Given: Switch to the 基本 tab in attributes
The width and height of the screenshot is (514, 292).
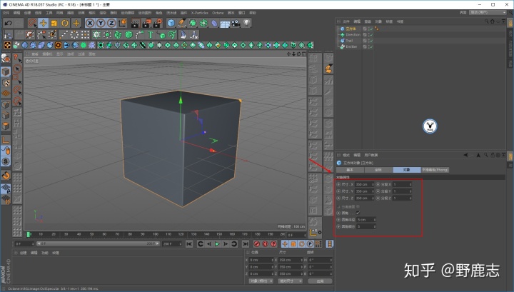Looking at the screenshot, I should [x=350, y=170].
